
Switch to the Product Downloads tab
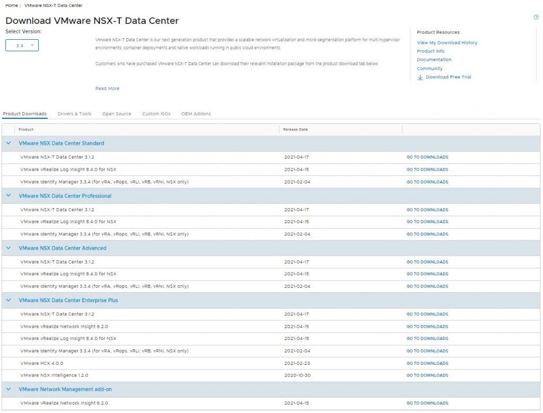[24, 113]
